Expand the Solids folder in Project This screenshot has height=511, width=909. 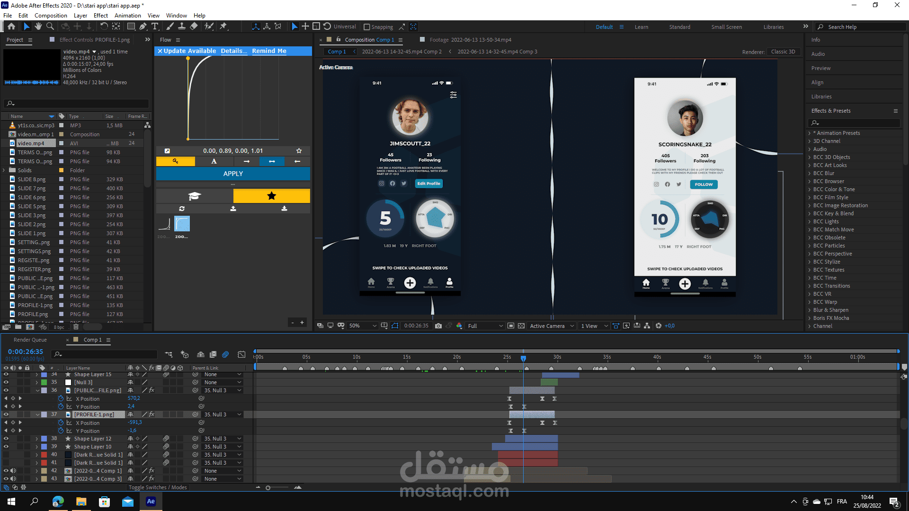pos(4,170)
